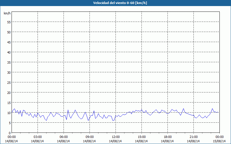The width and height of the screenshot is (231, 144).
Task: Click the chart title 'Velocidad del viento 0-60 [km/h]'
Action: pos(120,3)
